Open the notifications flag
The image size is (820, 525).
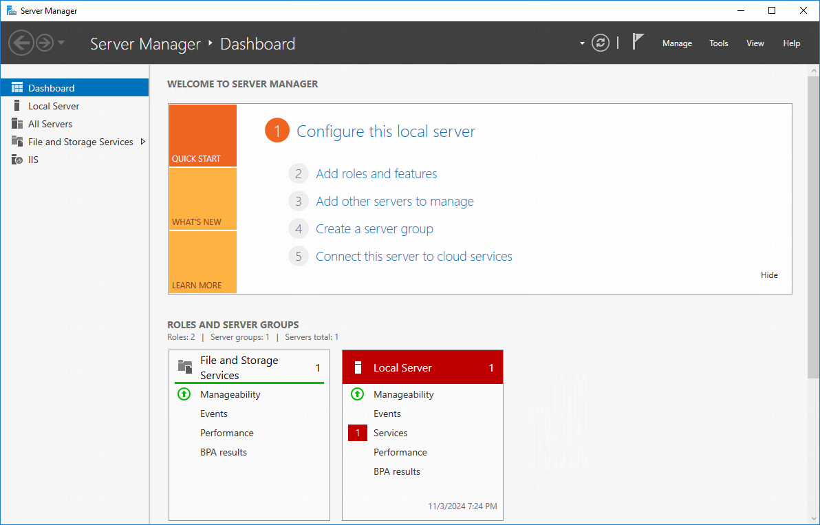638,42
